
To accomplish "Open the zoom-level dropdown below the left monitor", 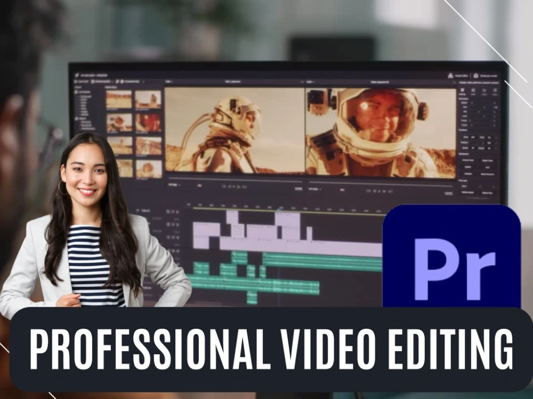I will (x=174, y=185).
